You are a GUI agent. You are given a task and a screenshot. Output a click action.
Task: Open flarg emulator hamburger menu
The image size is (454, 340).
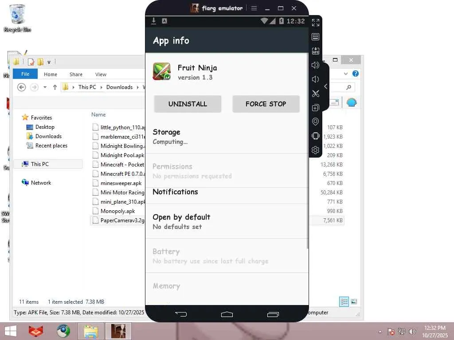click(254, 8)
